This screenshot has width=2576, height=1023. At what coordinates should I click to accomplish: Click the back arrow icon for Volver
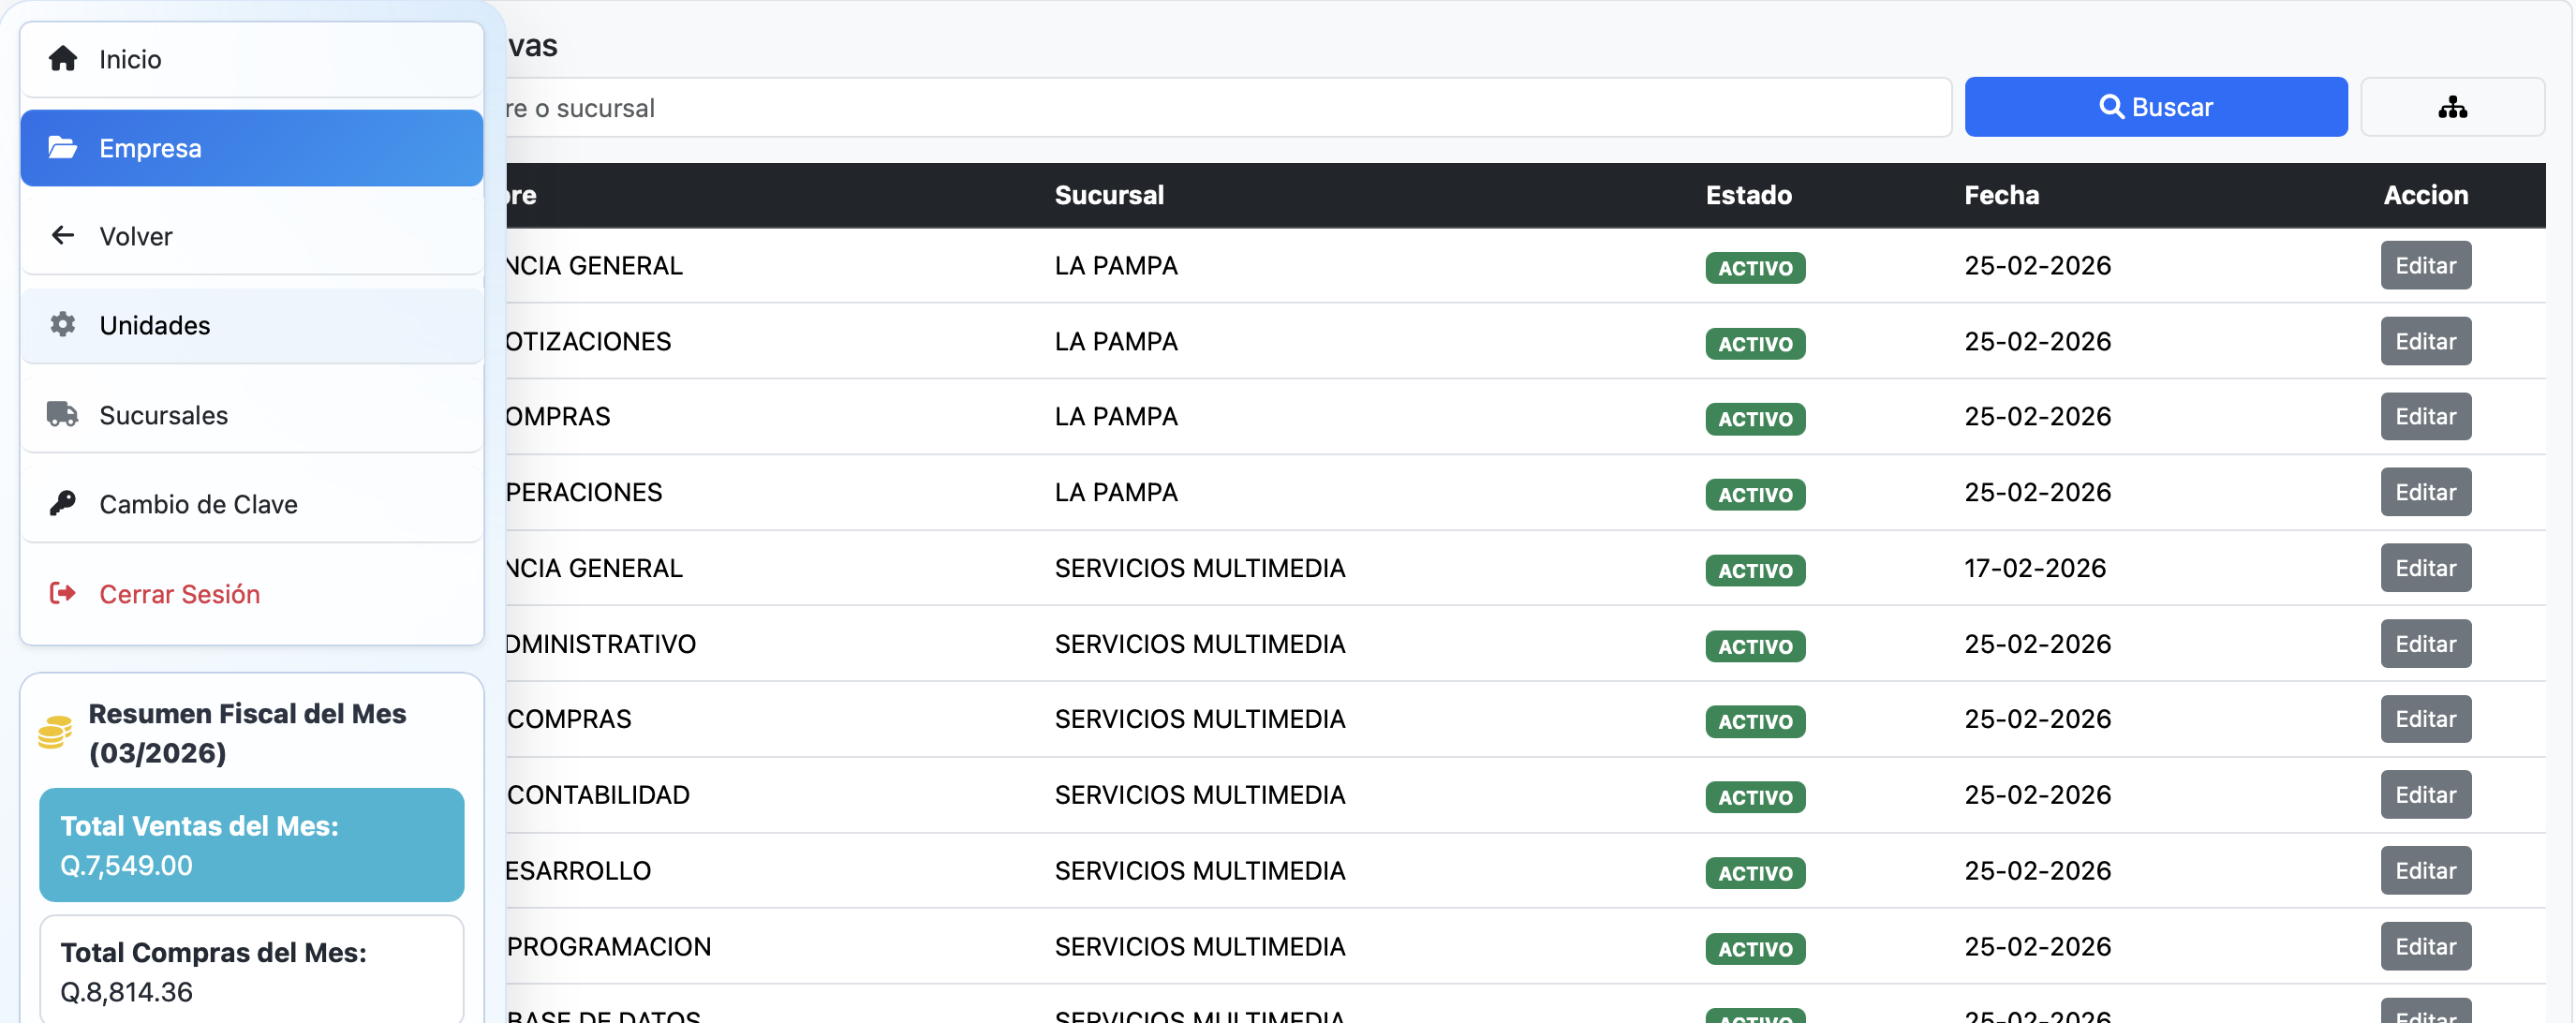(x=62, y=235)
